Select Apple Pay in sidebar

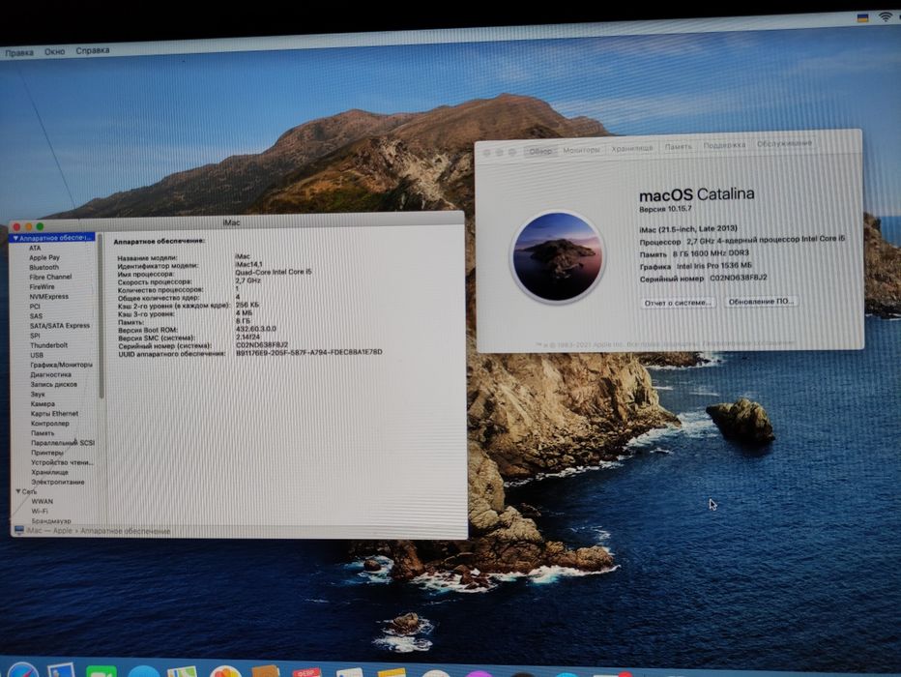click(x=44, y=257)
